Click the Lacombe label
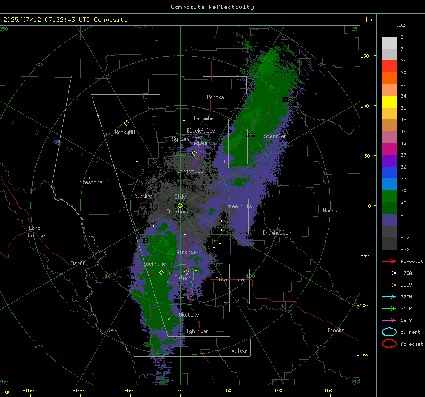This screenshot has width=425, height=397. coord(204,118)
